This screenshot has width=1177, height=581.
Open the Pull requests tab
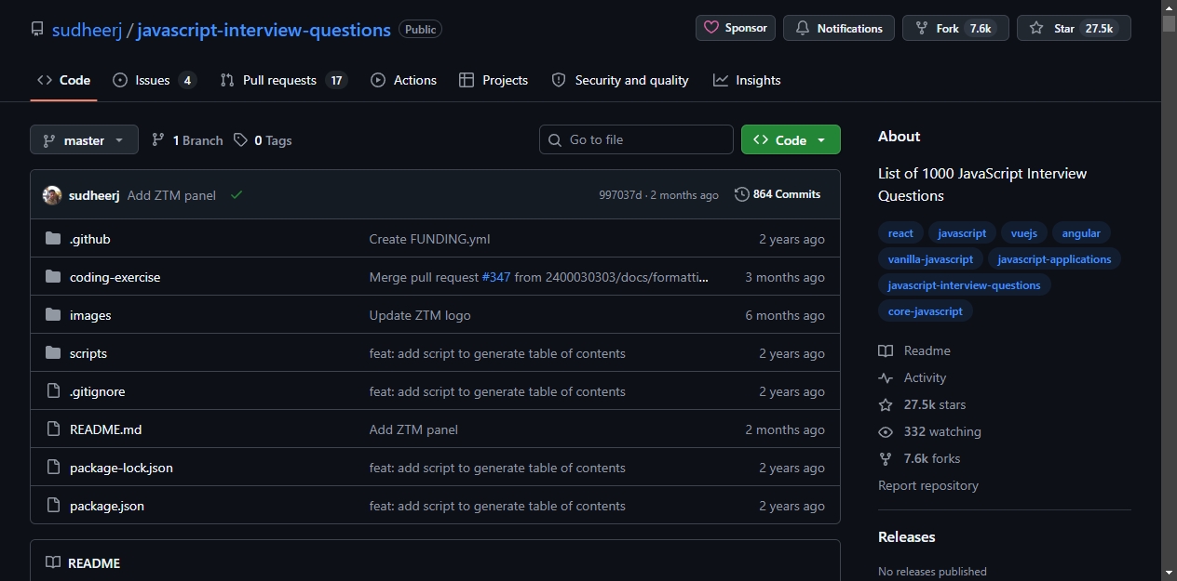[x=283, y=80]
